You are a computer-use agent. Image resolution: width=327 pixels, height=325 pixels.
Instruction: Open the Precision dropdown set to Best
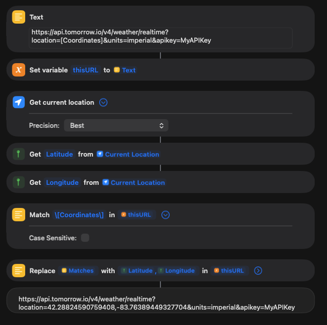(116, 125)
